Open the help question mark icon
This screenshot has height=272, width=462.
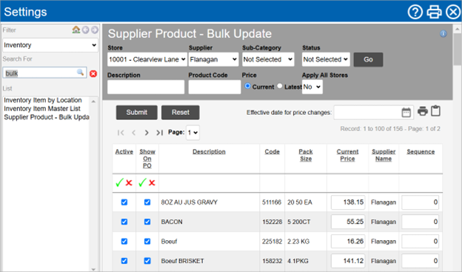click(415, 12)
